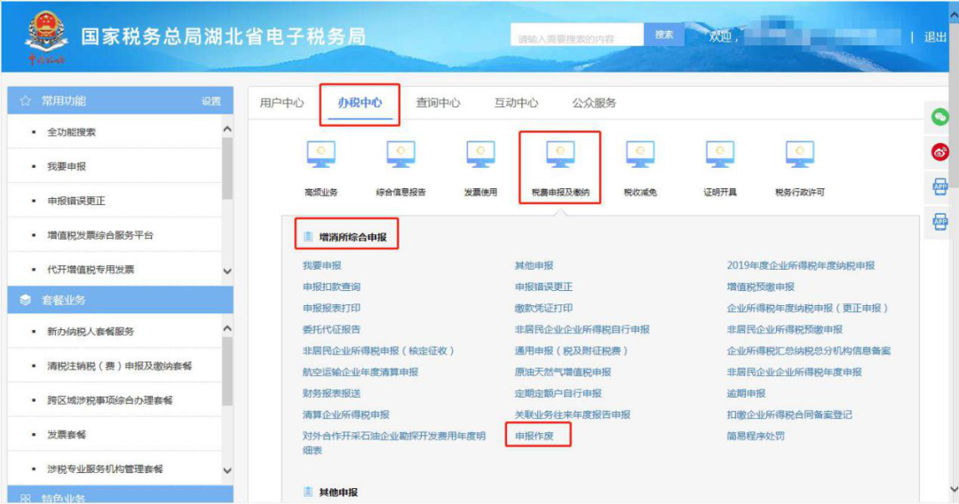Click the document icon beside 增消所综合申报
Image resolution: width=959 pixels, height=504 pixels.
(308, 237)
